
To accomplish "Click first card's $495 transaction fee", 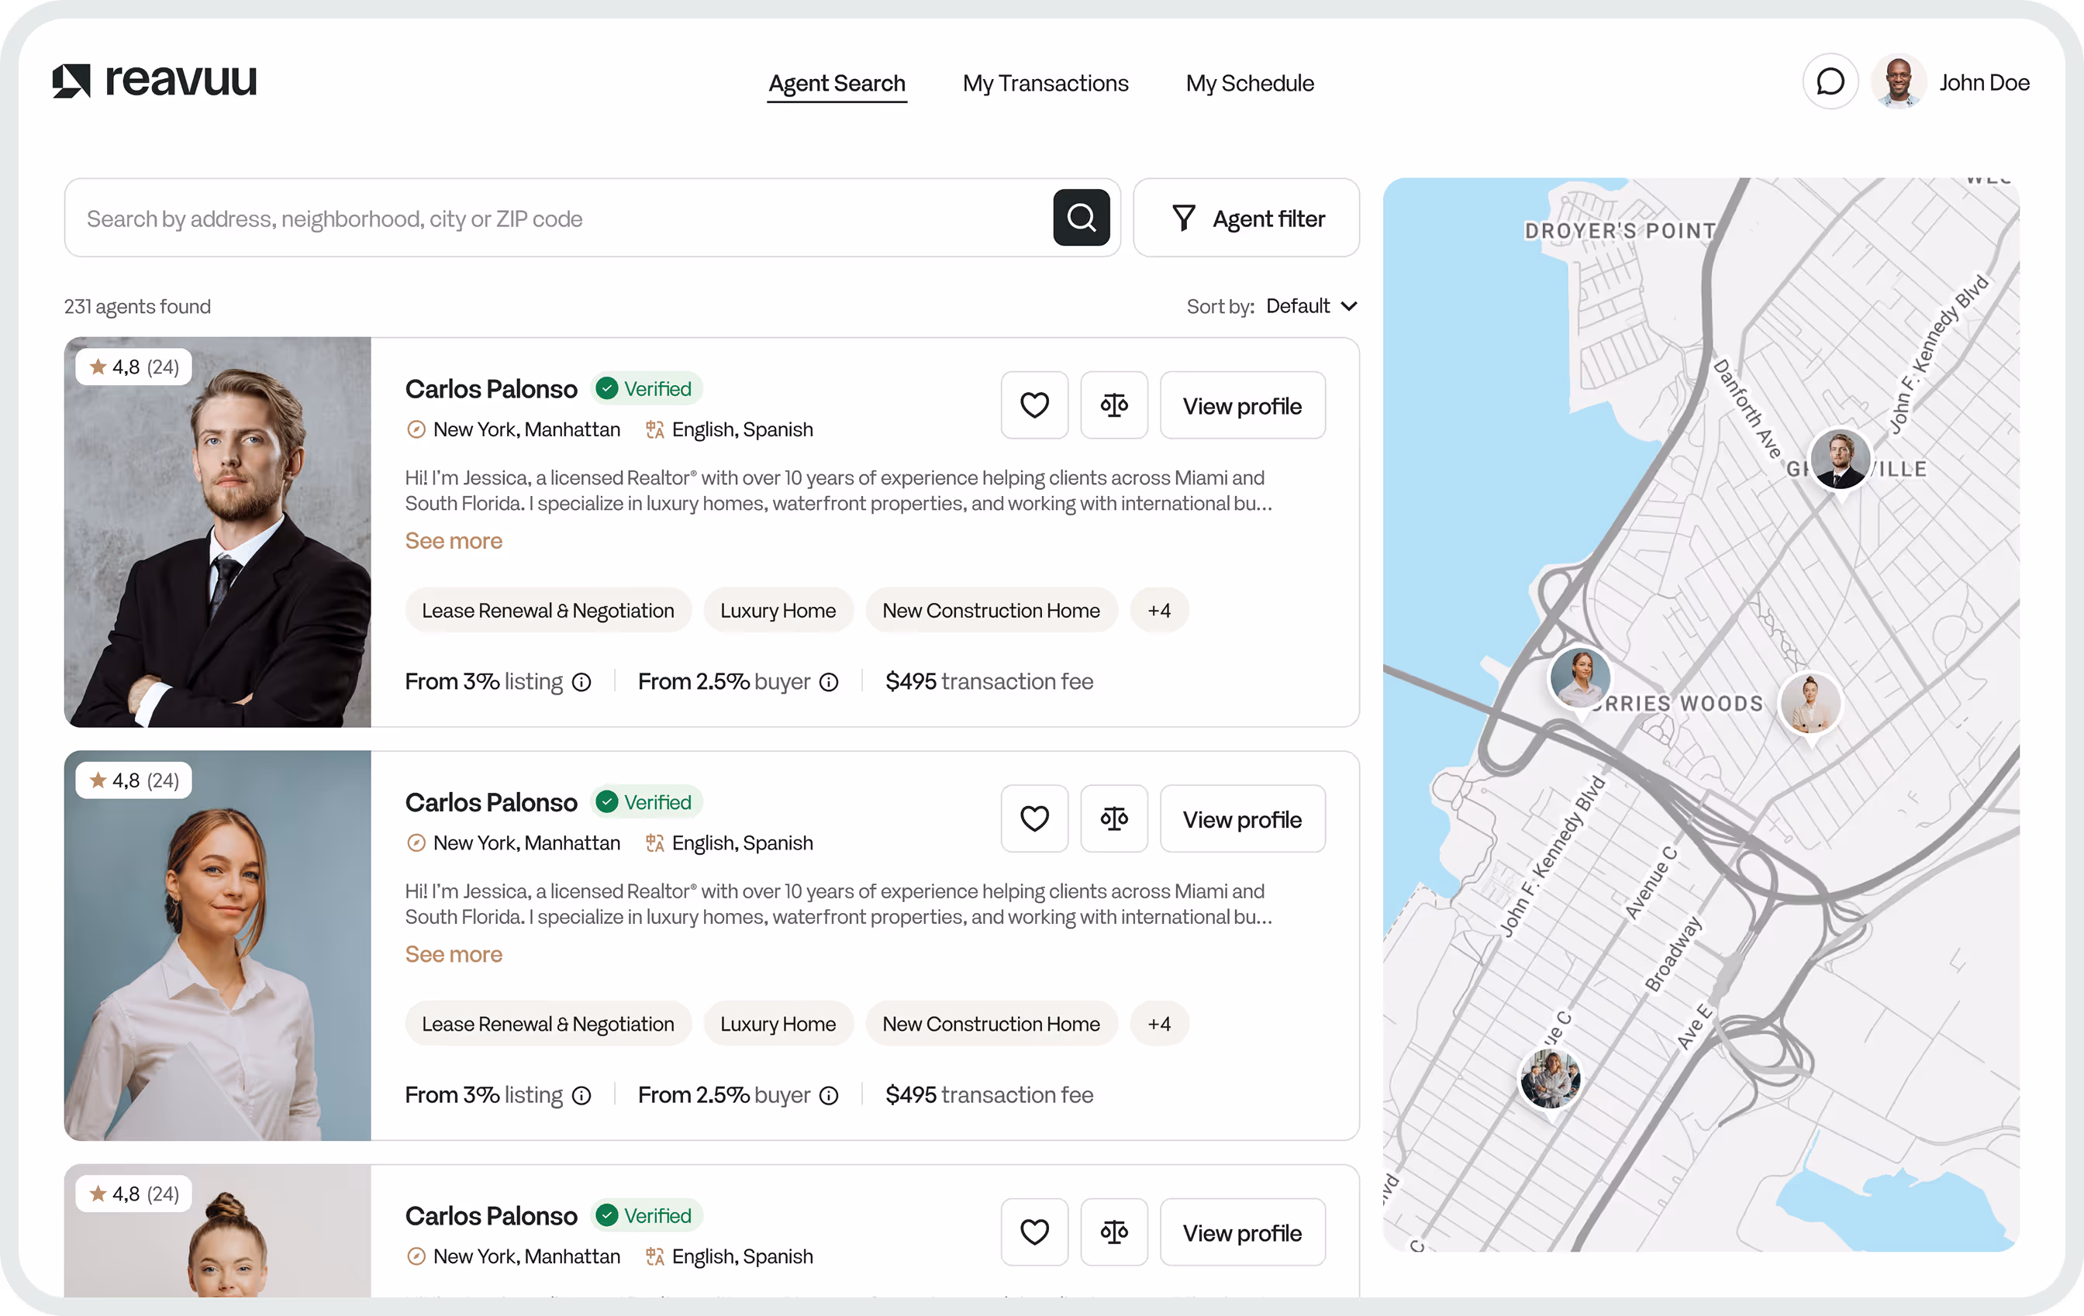I will 989,683.
